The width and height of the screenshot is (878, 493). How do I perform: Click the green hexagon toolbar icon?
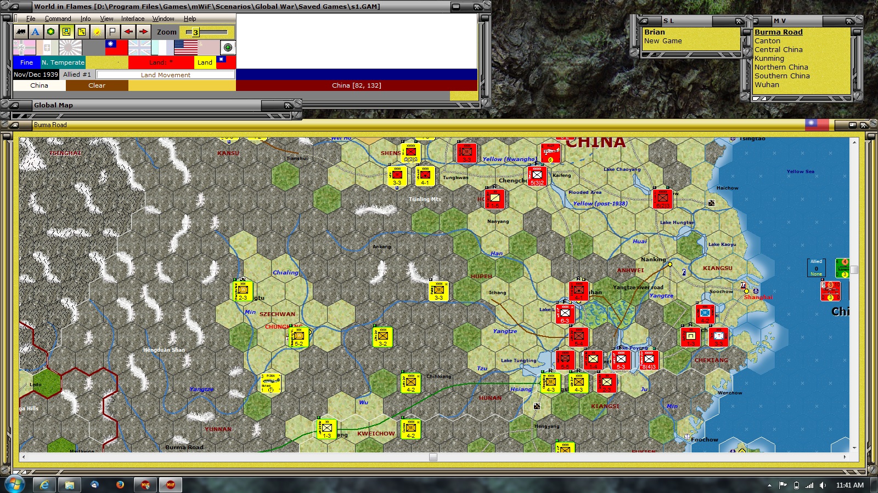click(x=51, y=32)
